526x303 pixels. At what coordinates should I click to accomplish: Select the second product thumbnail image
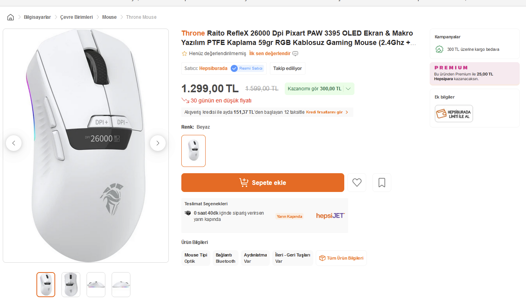click(x=71, y=284)
